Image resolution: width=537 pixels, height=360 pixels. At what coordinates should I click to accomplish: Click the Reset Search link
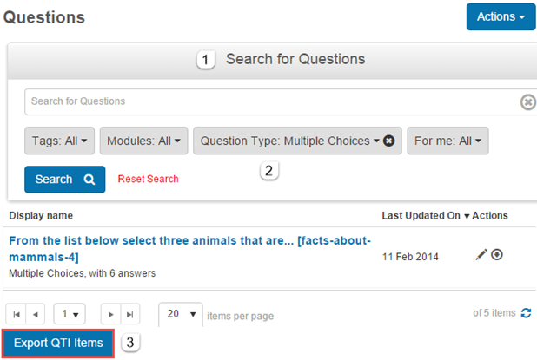pos(149,180)
